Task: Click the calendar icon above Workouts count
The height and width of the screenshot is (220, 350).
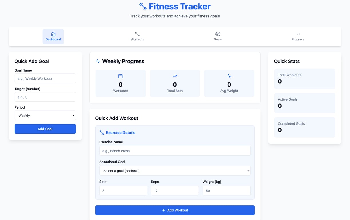Action: 120,76
